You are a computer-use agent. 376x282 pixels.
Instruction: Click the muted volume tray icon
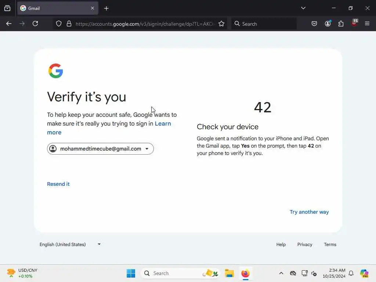[x=314, y=273]
